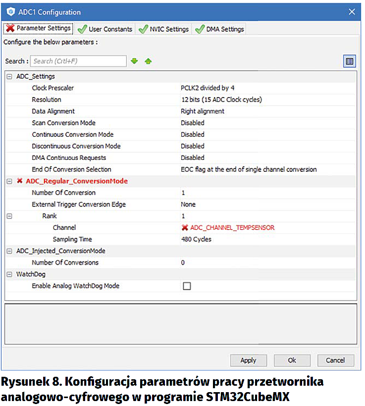Click the Cancel button
Screen dimensions: 365x406
335,360
